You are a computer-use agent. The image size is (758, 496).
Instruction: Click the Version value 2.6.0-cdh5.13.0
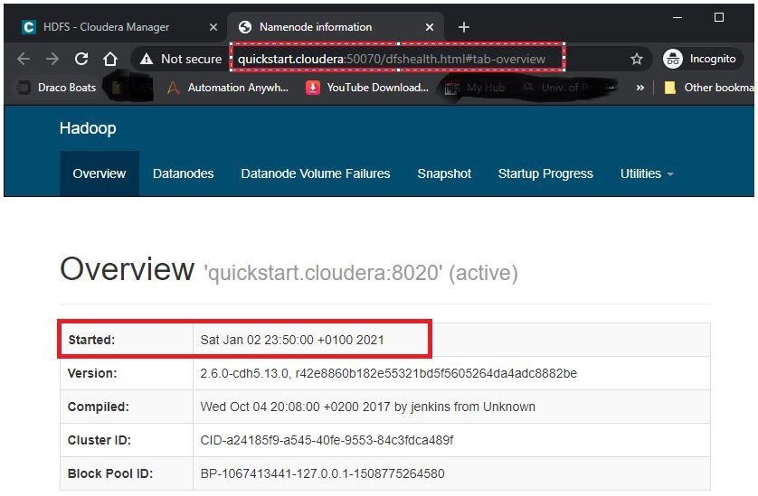point(388,373)
